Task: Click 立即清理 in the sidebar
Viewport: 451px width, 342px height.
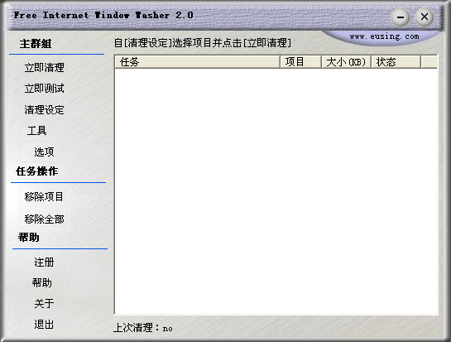Action: point(45,68)
